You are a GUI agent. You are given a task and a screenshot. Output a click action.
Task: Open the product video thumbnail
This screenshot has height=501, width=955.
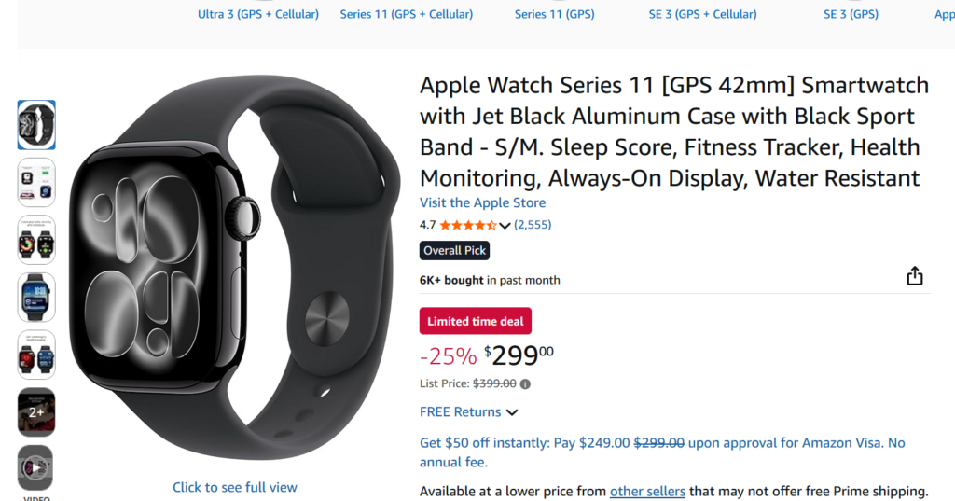(x=36, y=468)
